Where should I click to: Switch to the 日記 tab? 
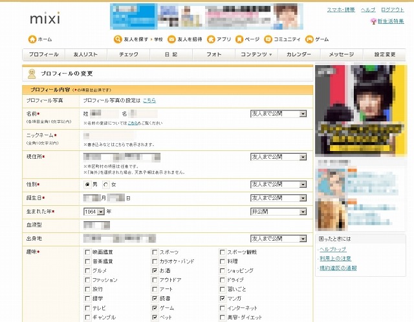[171, 54]
